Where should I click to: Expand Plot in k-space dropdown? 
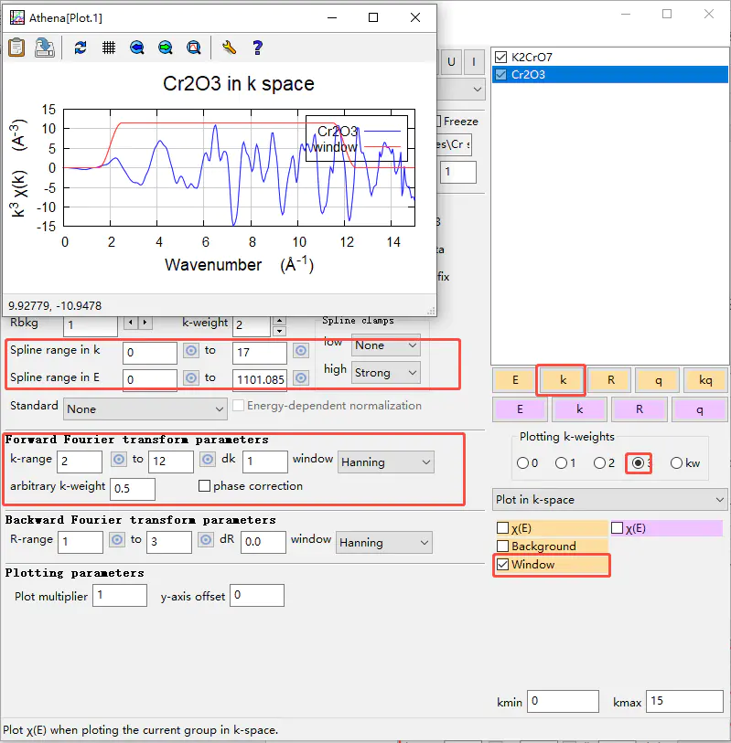(609, 499)
